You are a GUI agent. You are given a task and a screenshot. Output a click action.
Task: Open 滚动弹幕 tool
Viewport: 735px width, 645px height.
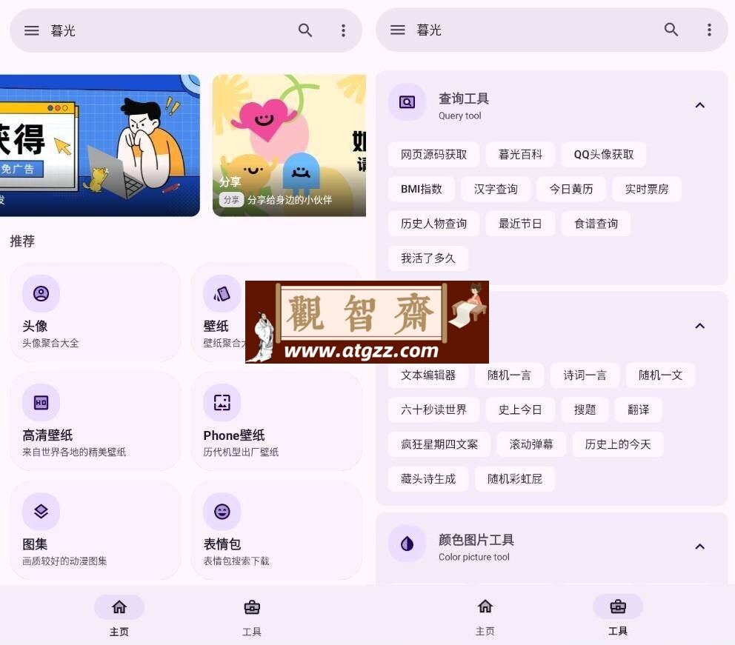531,444
